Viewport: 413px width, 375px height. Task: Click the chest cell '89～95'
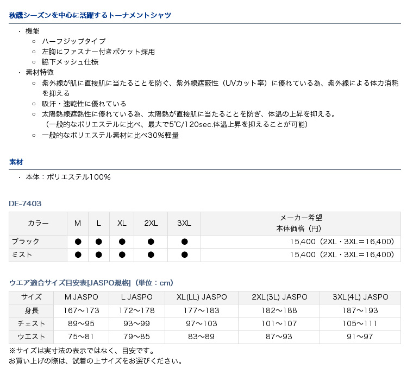(82, 324)
